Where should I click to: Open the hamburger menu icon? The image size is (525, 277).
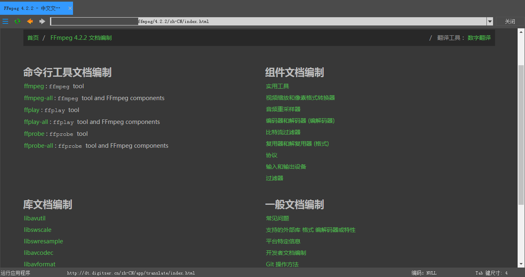click(x=5, y=21)
